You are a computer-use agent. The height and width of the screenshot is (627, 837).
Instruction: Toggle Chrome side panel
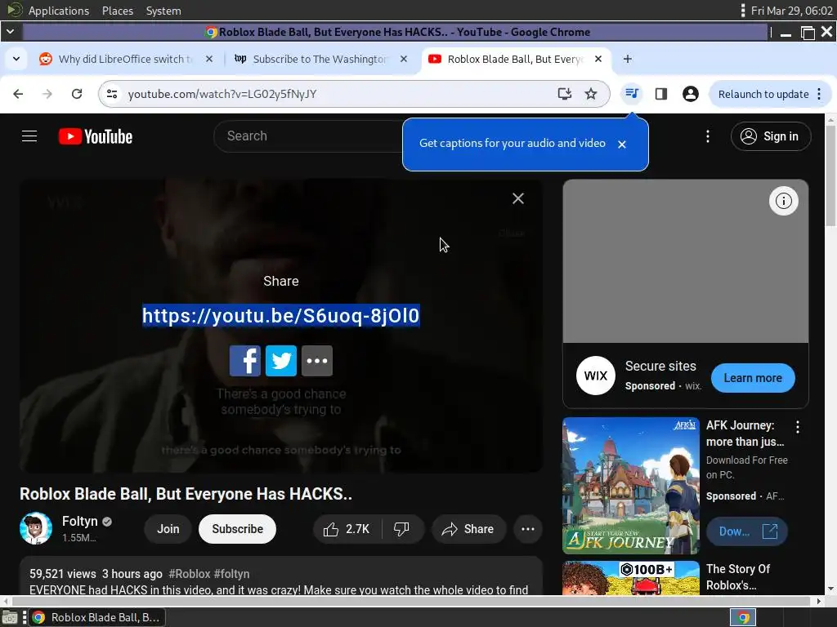661,94
